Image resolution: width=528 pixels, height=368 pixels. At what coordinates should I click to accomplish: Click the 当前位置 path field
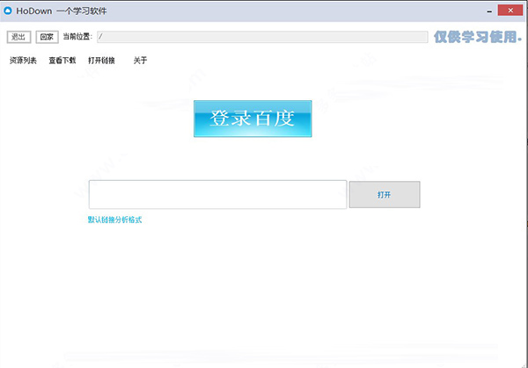point(262,37)
